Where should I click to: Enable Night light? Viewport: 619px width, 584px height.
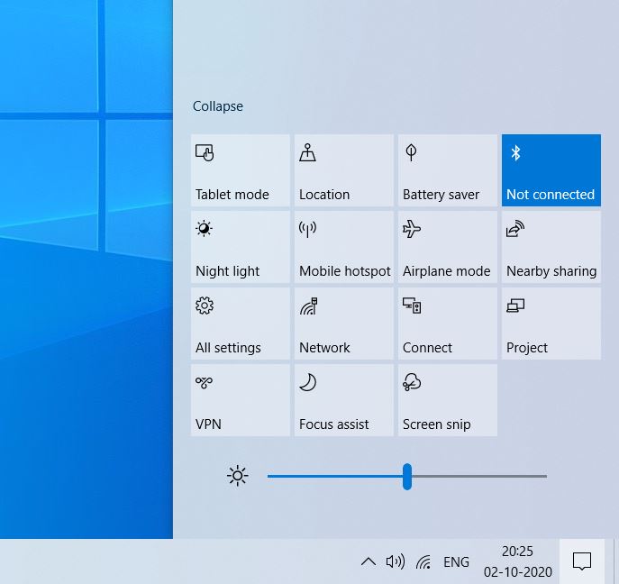241,247
